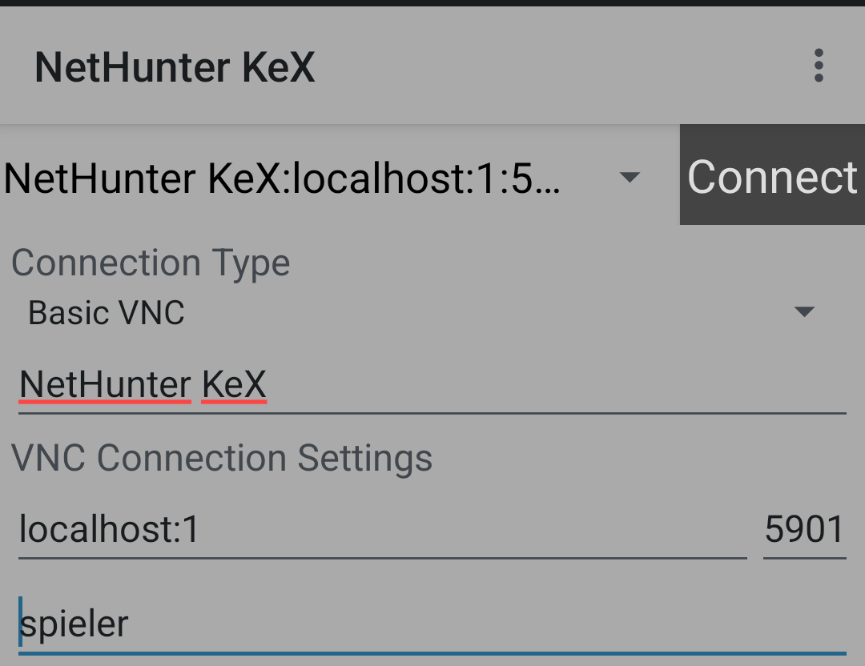Expand the saved connections dropdown arrow
This screenshot has height=666, width=865.
click(x=630, y=177)
